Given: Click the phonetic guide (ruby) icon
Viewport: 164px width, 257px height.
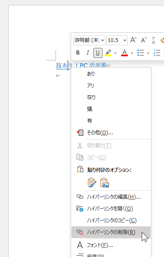Looking at the screenshot, I should pyautogui.click(x=153, y=40).
